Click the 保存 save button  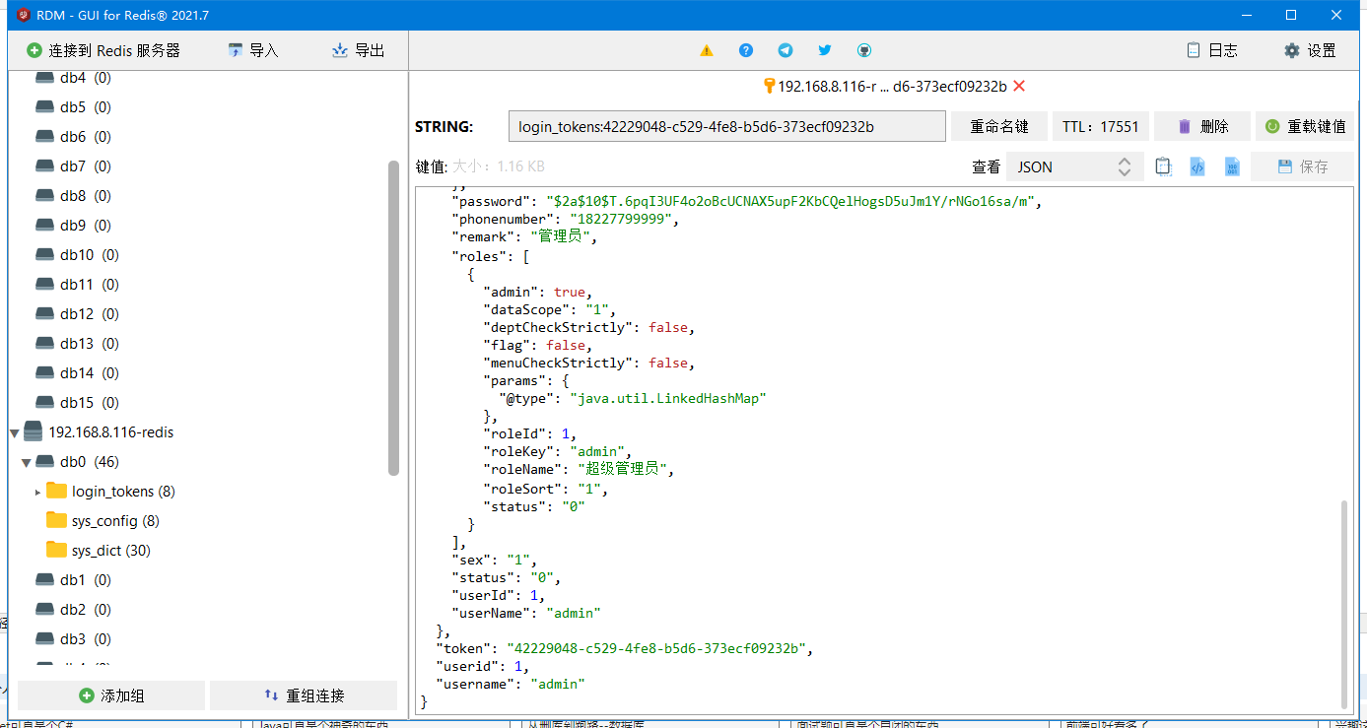(1302, 166)
